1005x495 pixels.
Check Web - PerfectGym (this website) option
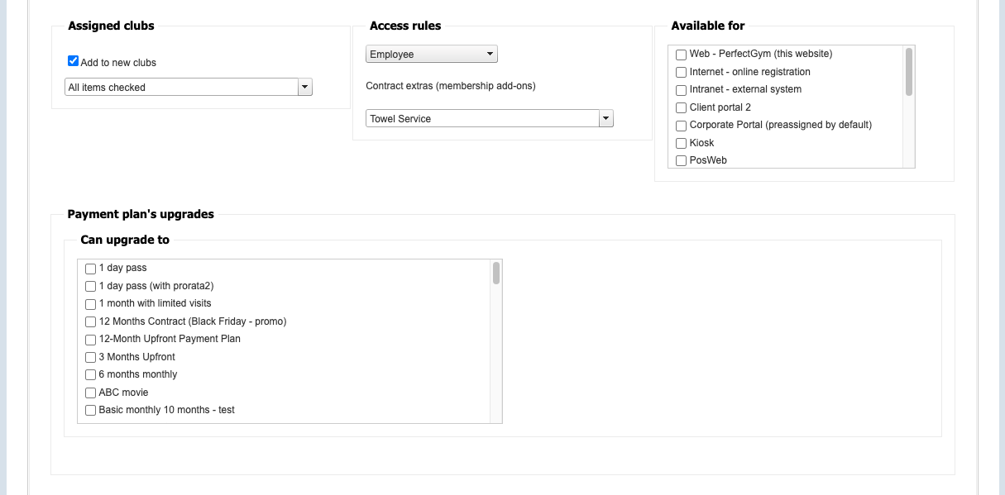(x=681, y=55)
